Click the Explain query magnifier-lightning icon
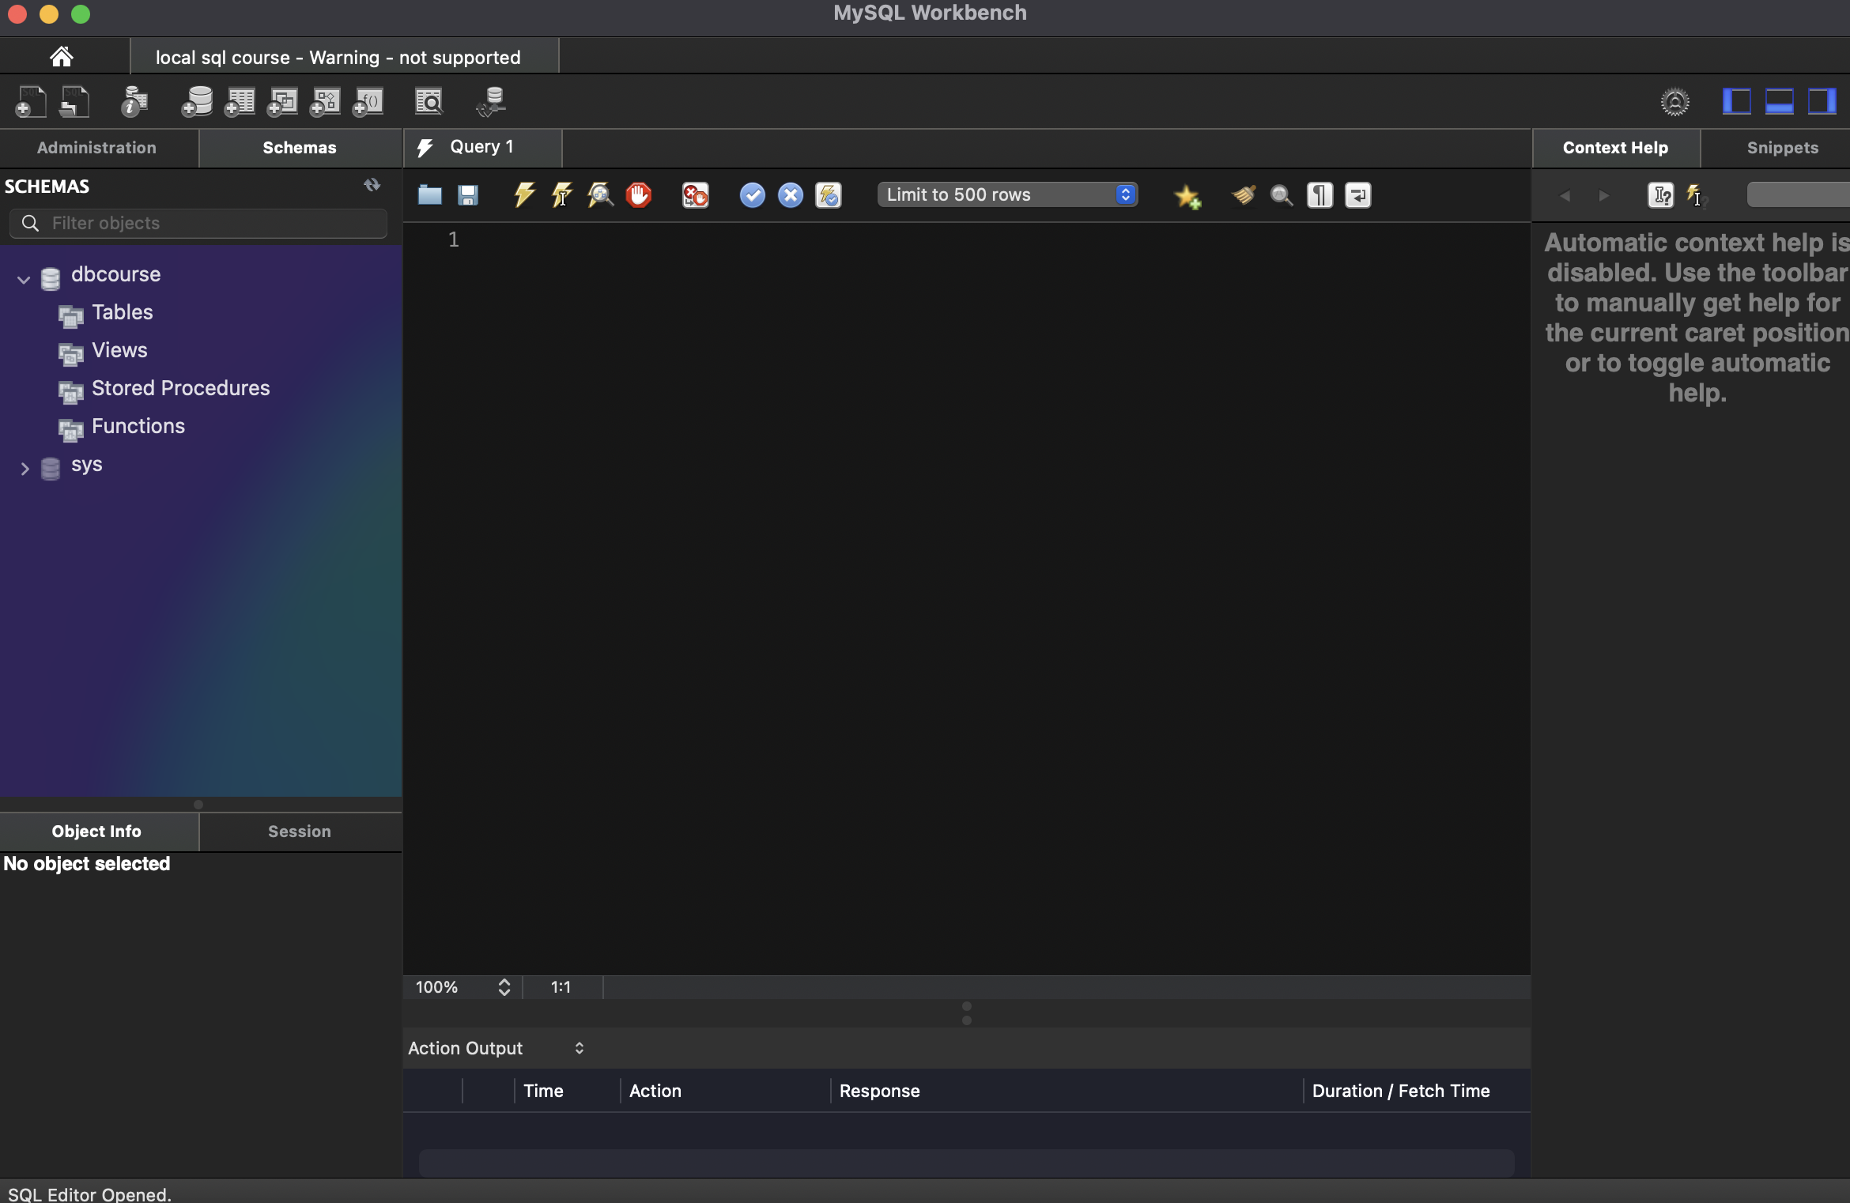Screen dimensions: 1850x1203 tap(600, 194)
